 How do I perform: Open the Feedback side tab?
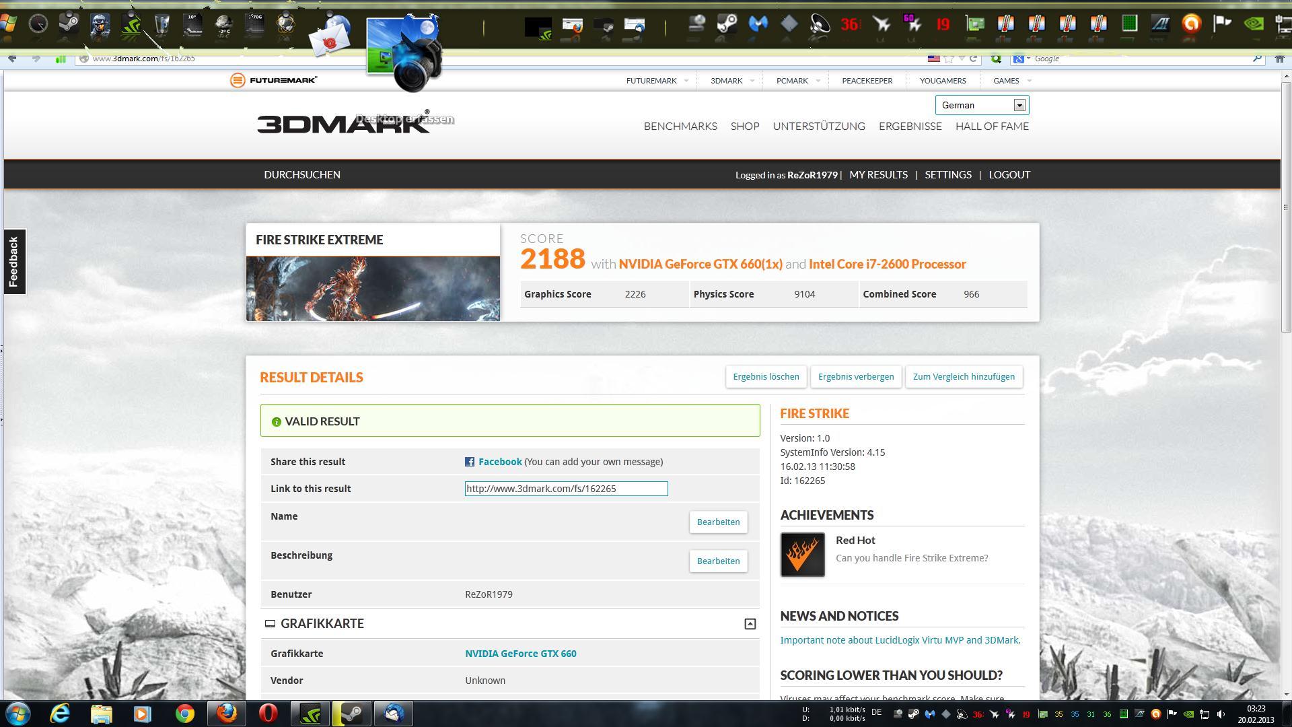[x=14, y=262]
